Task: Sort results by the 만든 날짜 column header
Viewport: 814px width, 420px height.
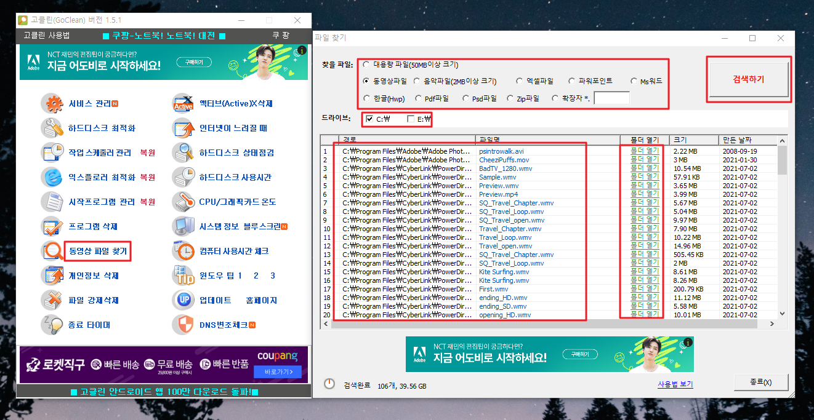Action: click(x=748, y=140)
